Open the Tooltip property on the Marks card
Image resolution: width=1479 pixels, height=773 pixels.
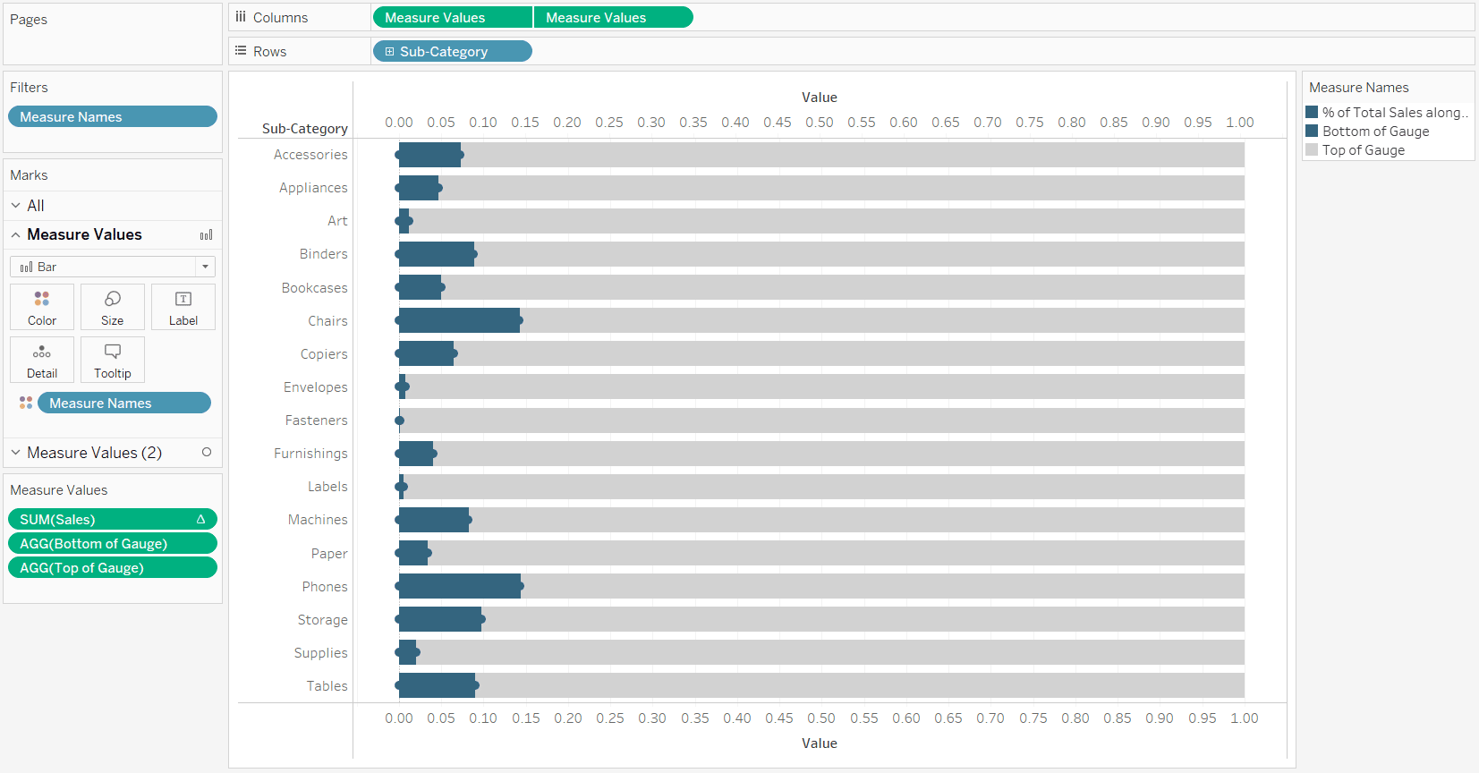(112, 360)
